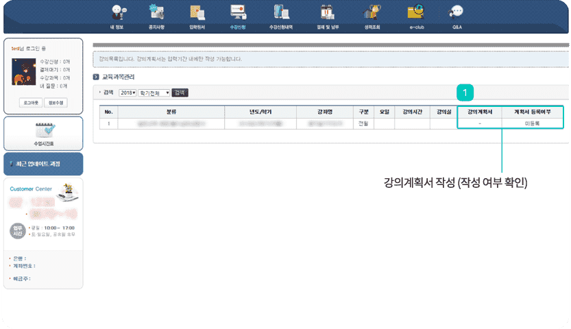Open the 내 정보 icon in top navigation
Viewport: 571px width, 329px height.
(x=117, y=13)
